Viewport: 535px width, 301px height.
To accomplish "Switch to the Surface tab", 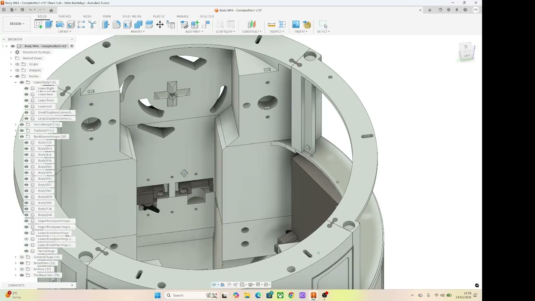I will [x=65, y=16].
